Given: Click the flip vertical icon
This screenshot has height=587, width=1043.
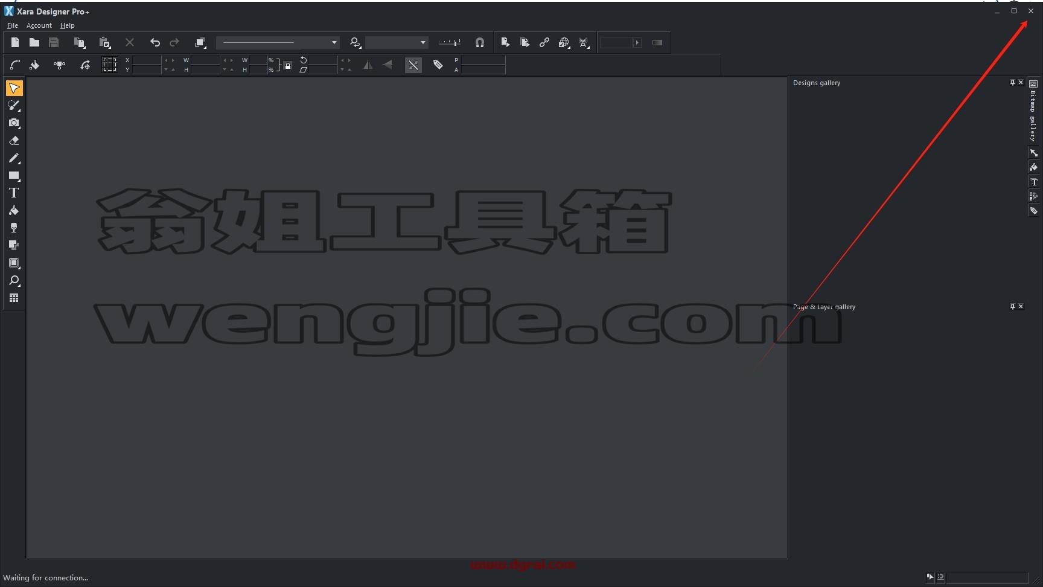Looking at the screenshot, I should 388,65.
